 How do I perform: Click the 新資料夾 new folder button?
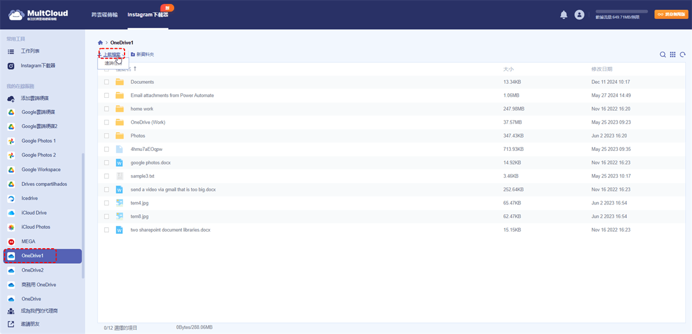(x=142, y=54)
